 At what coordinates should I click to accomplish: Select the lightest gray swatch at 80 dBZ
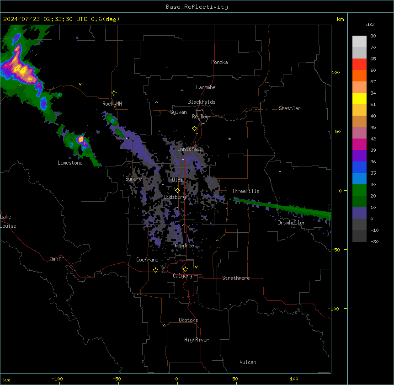(x=359, y=42)
